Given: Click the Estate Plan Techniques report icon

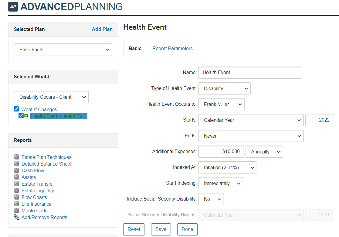Looking at the screenshot, I should (16, 157).
